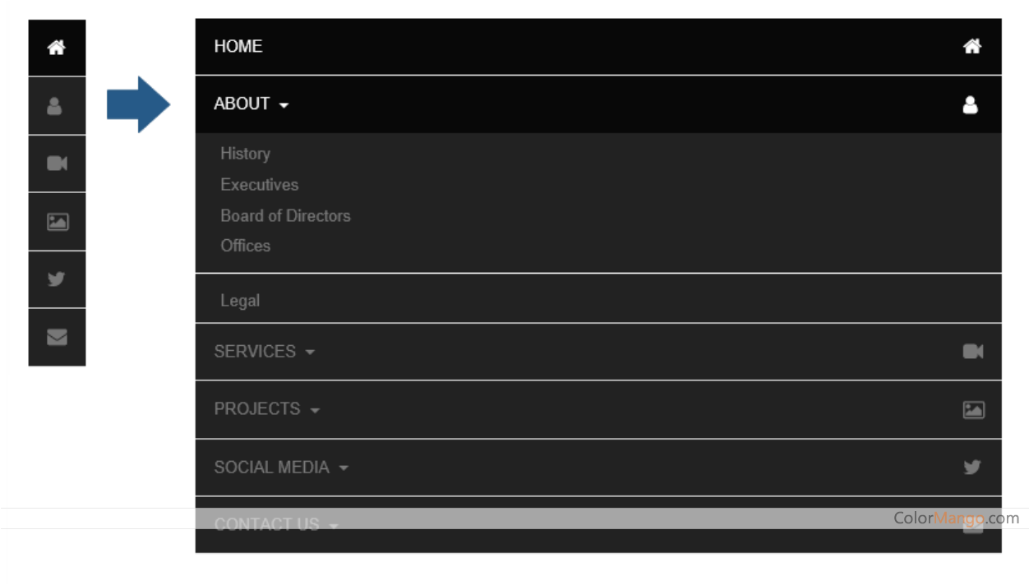Select the CONTACT US menu entry
The image size is (1029, 585).
pyautogui.click(x=267, y=523)
